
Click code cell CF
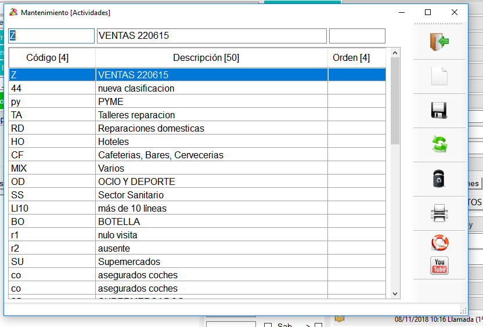pos(52,155)
